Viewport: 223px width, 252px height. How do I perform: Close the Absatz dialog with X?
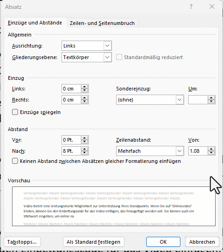(x=212, y=6)
